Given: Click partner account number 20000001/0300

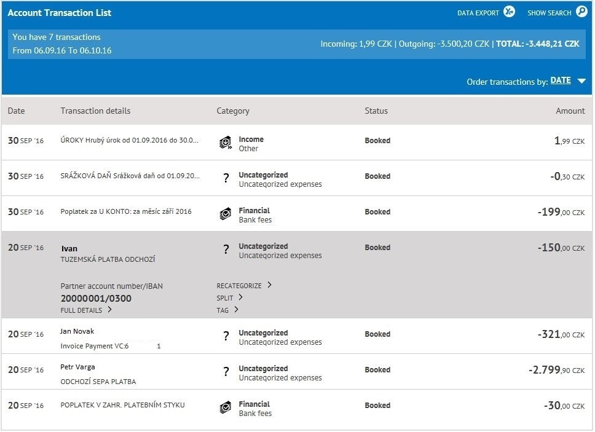Looking at the screenshot, I should pos(96,299).
